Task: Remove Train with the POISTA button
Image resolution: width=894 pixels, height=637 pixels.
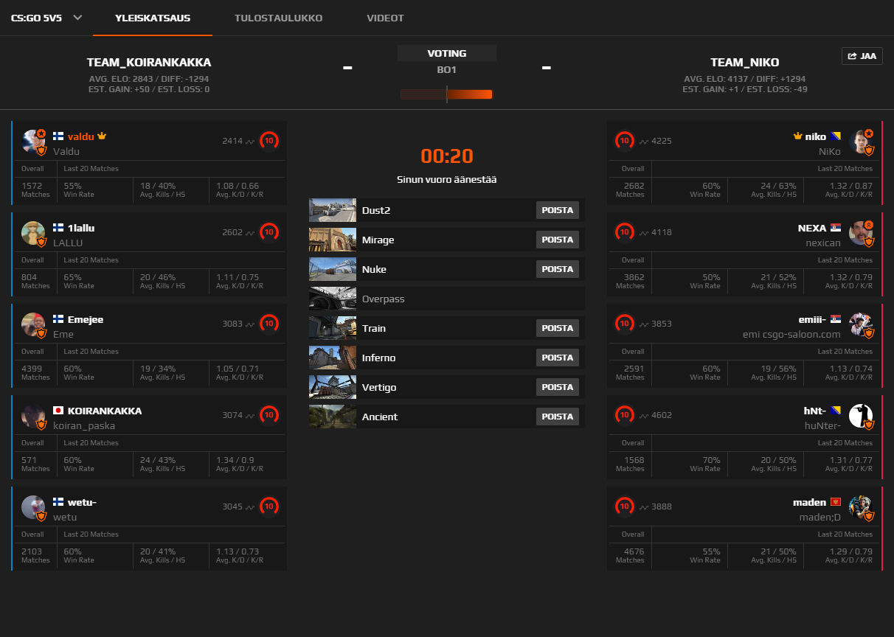Action: tap(558, 328)
